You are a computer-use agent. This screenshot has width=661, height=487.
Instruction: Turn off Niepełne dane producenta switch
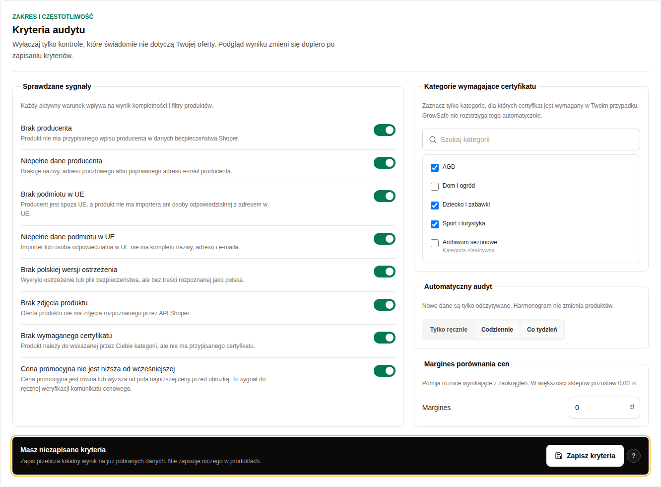tap(385, 163)
